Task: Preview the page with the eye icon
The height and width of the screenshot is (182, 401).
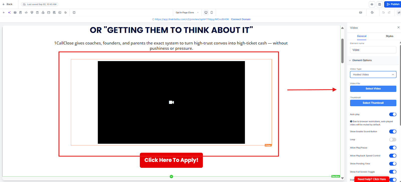Action: click(x=372, y=4)
